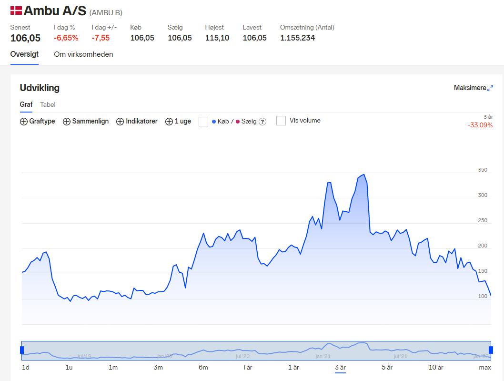504x381 pixels.
Task: Click the question mark help icon
Action: pos(262,122)
